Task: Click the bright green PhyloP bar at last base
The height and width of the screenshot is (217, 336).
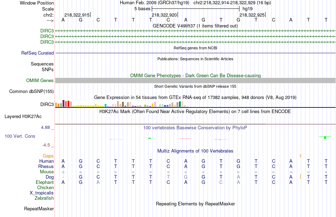Action: 325,138
